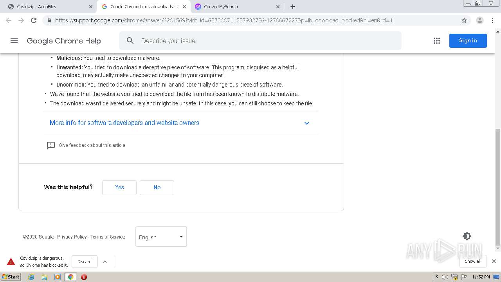Click Yes for Was this helpful
The height and width of the screenshot is (282, 501).
tap(119, 187)
